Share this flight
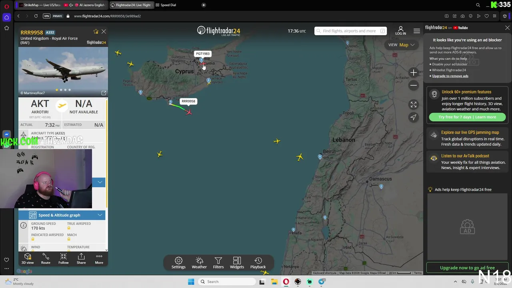The image size is (512, 288). pyautogui.click(x=81, y=258)
